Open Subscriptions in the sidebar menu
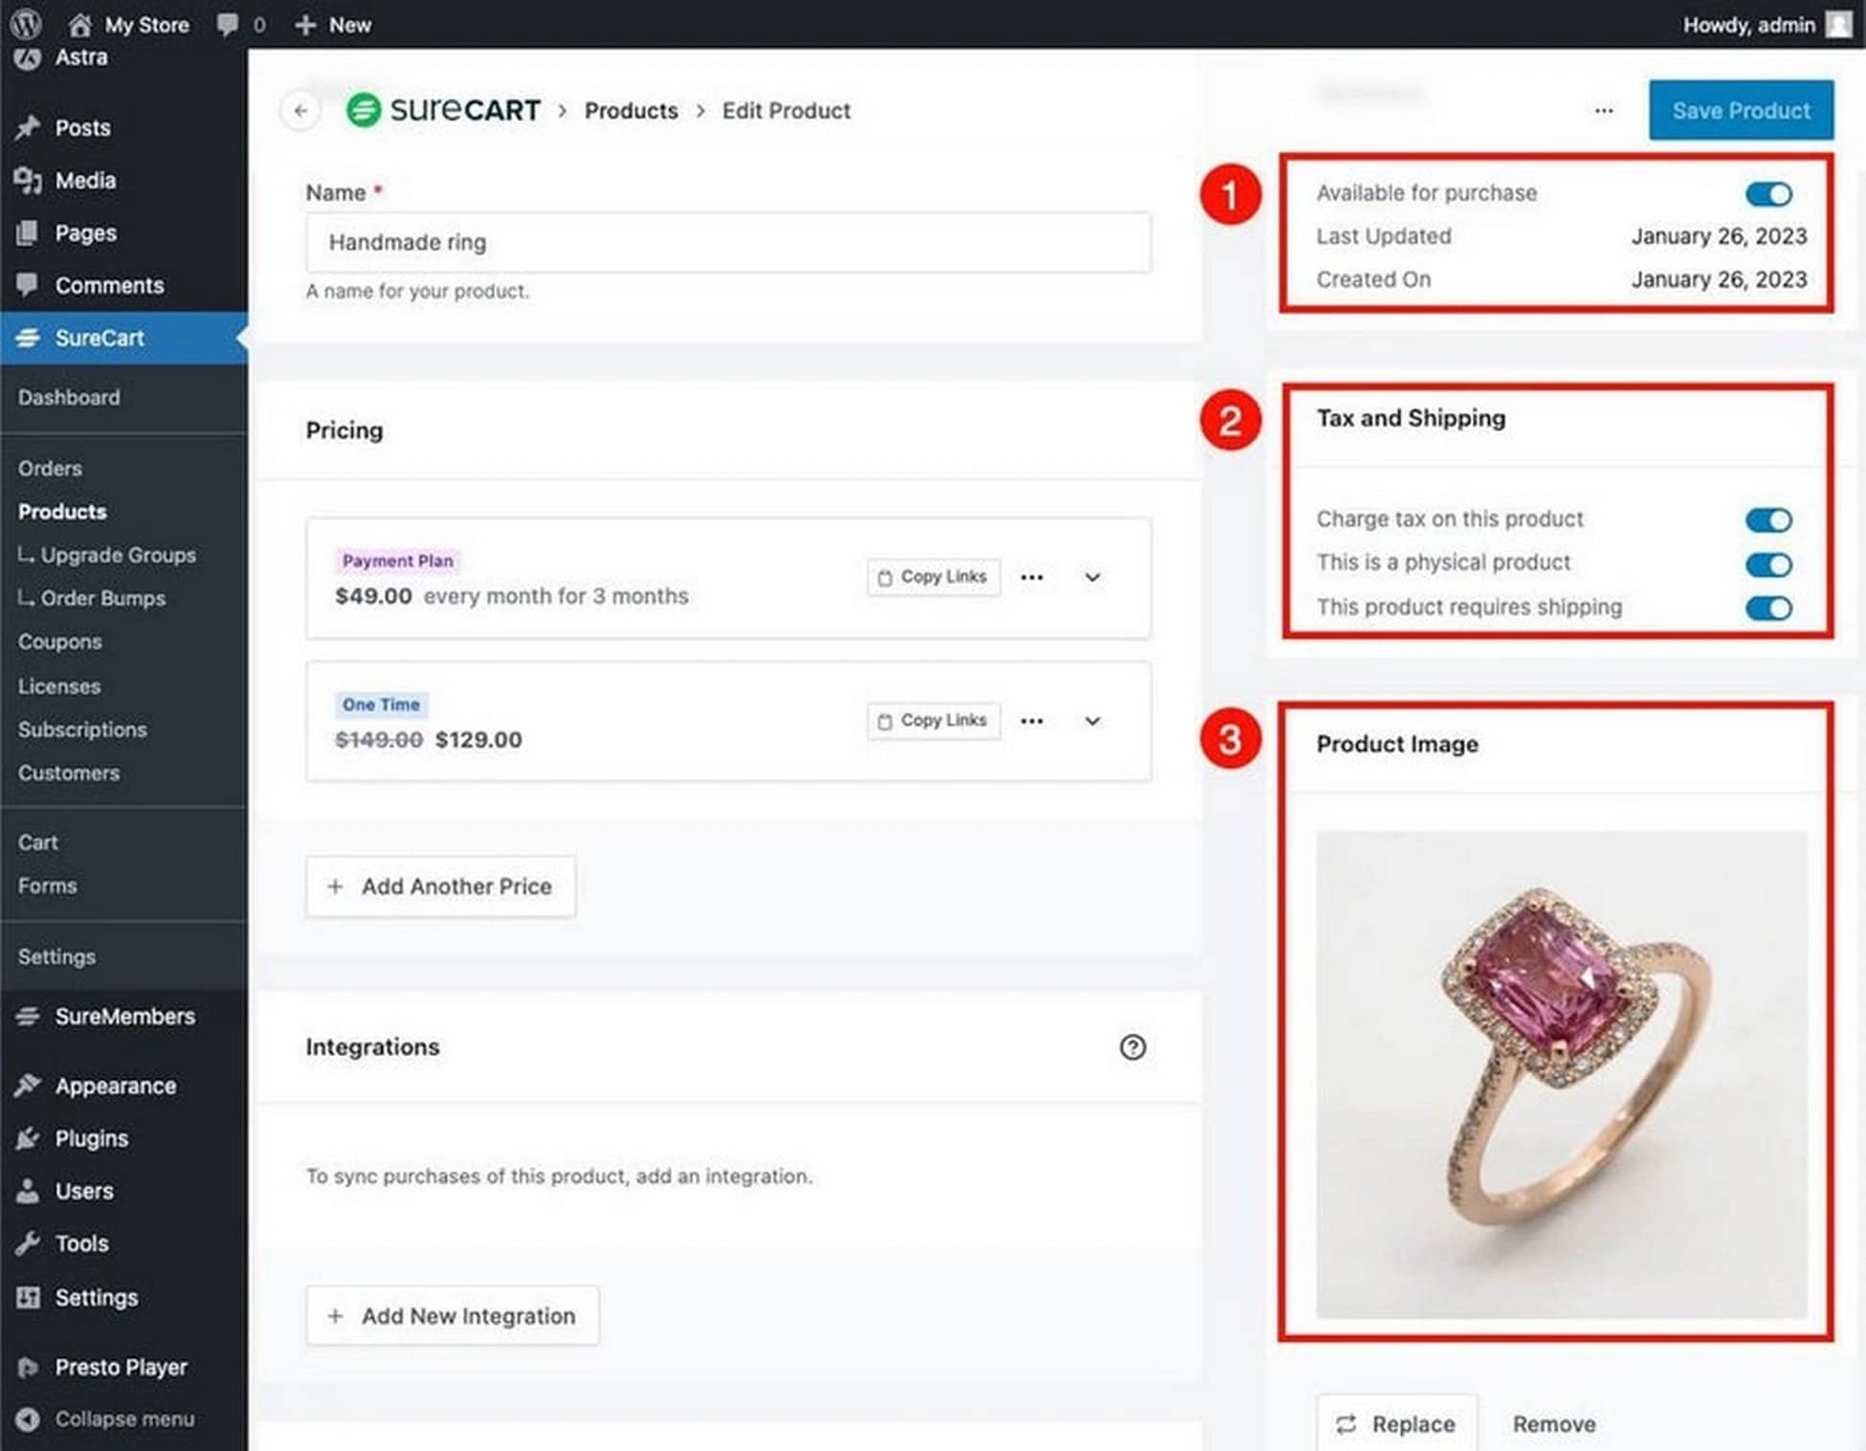 tap(82, 730)
